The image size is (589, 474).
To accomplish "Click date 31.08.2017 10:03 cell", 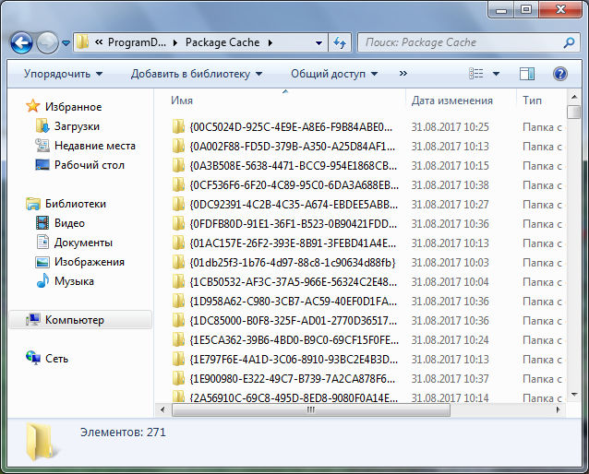I will tap(450, 263).
